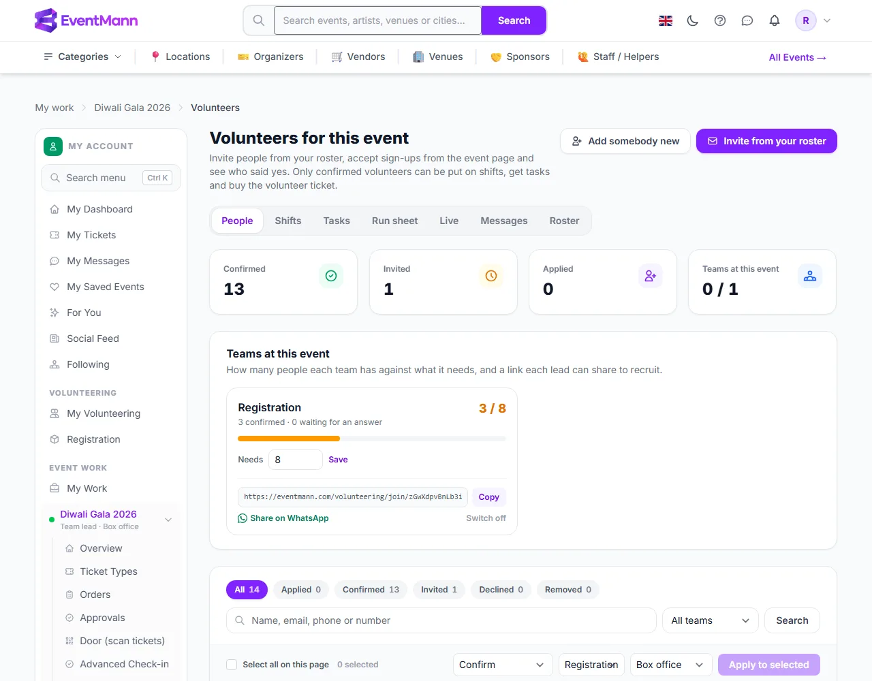Click the Name, email, phone search field
Image resolution: width=872 pixels, height=681 pixels.
tap(441, 620)
